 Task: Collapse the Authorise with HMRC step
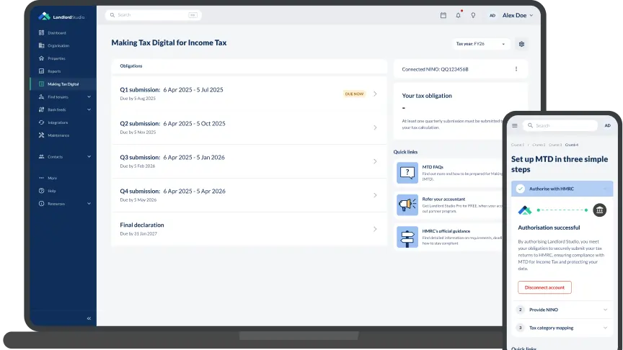click(562, 189)
